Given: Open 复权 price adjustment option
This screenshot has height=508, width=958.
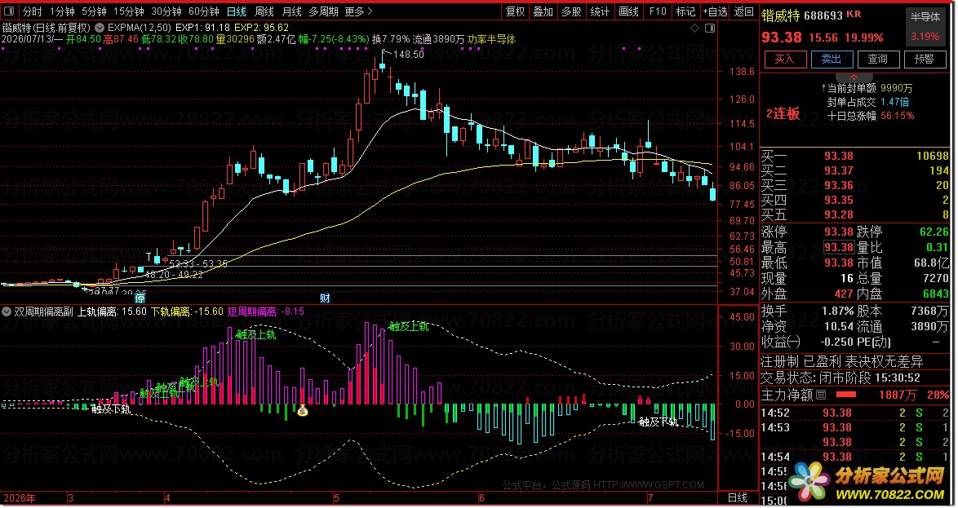Looking at the screenshot, I should click(x=515, y=11).
